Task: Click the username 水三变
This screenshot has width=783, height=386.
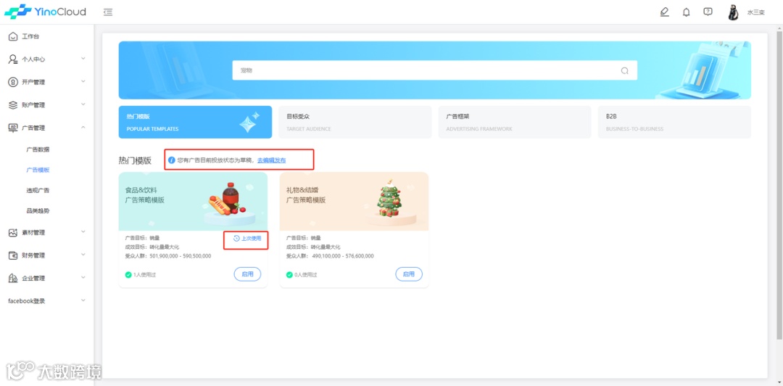Action: (755, 12)
